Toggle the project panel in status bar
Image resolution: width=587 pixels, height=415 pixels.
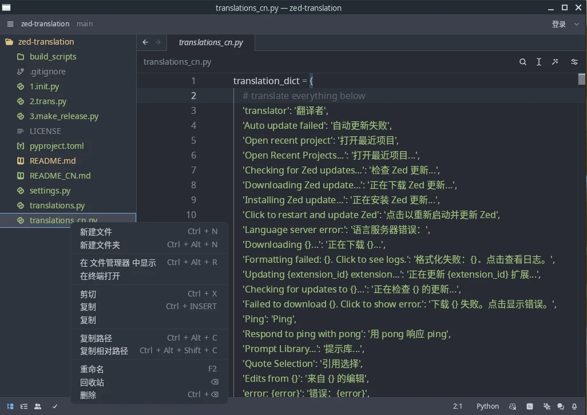tap(10, 406)
